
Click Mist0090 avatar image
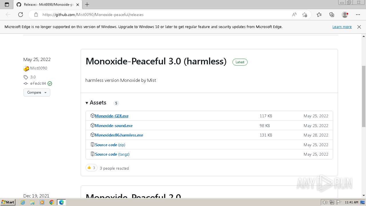[26, 68]
